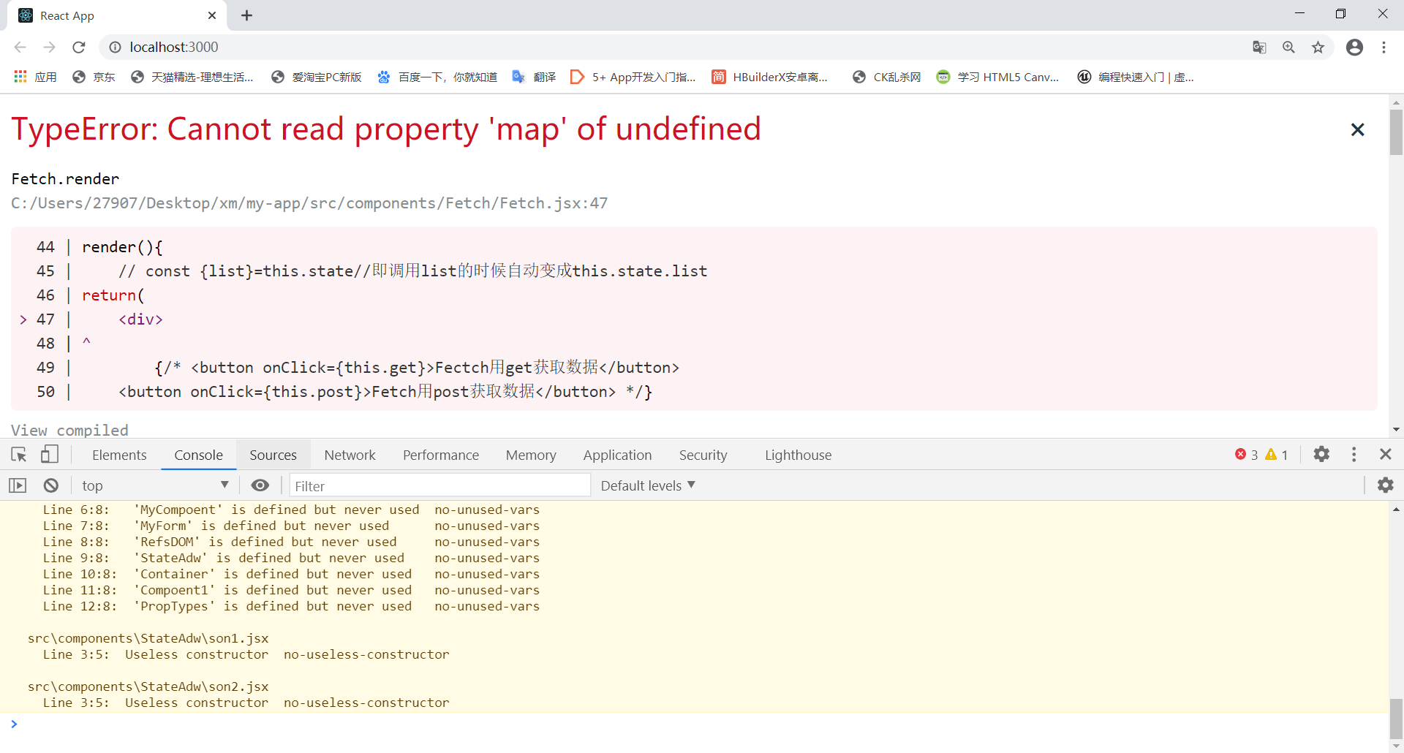Open the 百度一下 bookmark
Screen dimensions: 1404x753
tap(437, 77)
